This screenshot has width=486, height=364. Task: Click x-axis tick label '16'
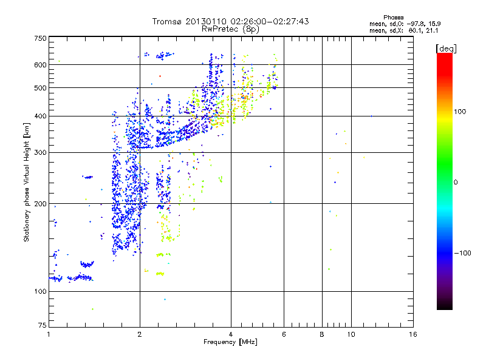413,334
